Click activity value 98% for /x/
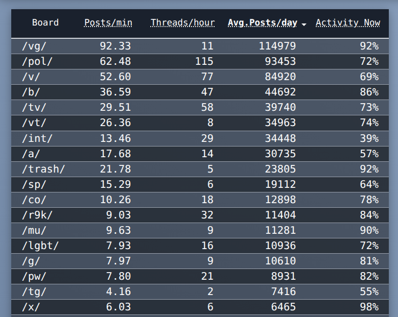The width and height of the screenshot is (398, 317). [369, 307]
